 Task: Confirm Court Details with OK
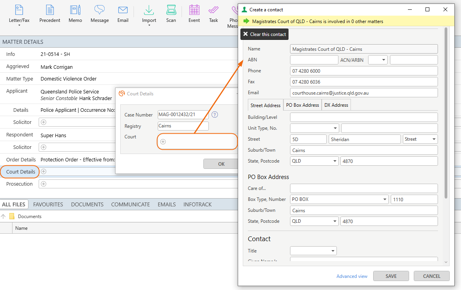(221, 164)
